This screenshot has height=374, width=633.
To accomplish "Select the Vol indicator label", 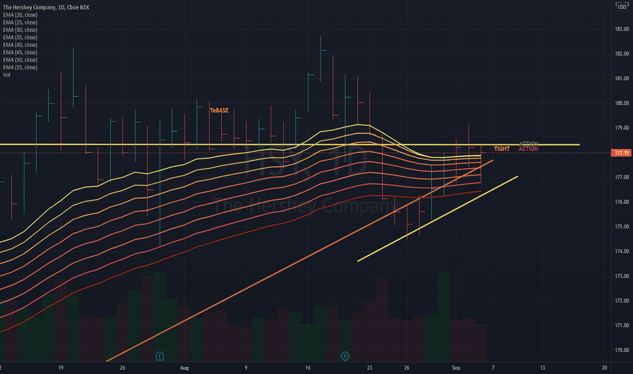I will [x=7, y=75].
